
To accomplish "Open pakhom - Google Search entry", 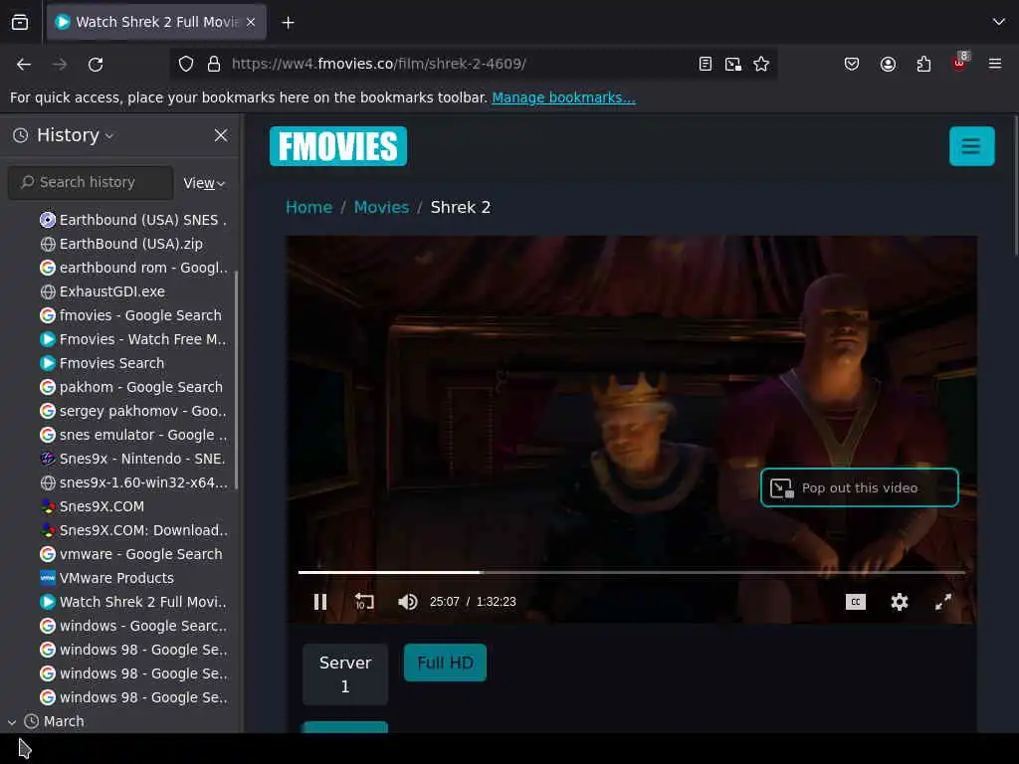I will 131,387.
